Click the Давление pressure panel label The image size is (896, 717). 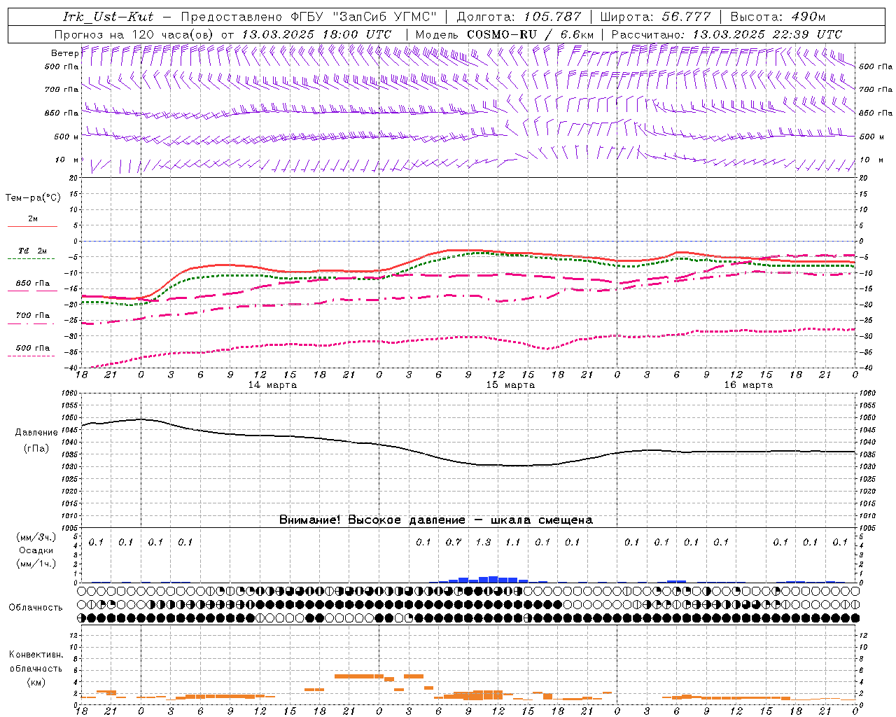[x=36, y=433]
